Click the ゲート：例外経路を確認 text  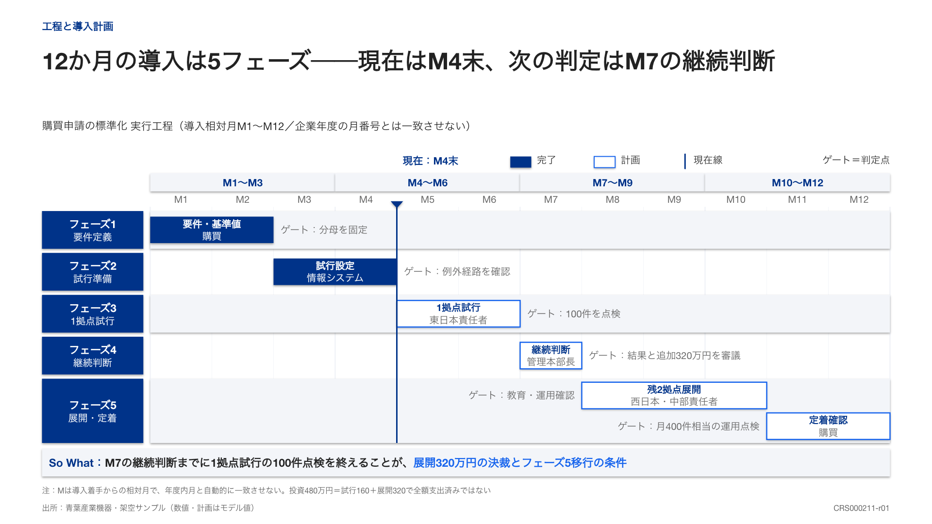pos(457,272)
